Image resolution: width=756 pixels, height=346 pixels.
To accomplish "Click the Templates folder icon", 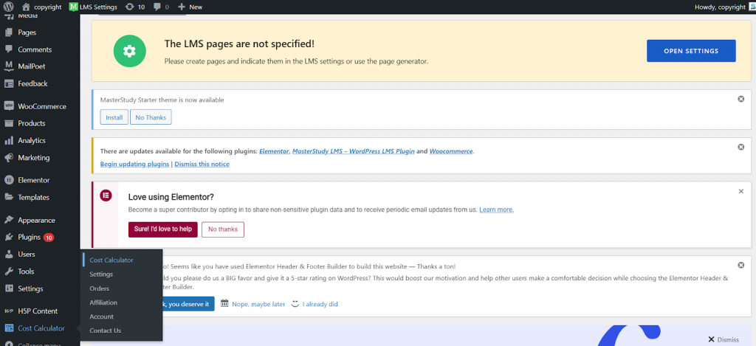I will (x=9, y=197).
